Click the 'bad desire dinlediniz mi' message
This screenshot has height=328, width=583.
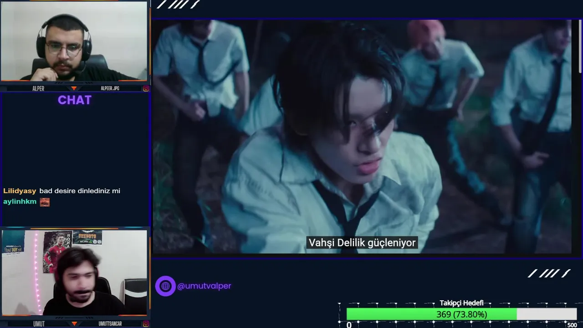coord(80,191)
